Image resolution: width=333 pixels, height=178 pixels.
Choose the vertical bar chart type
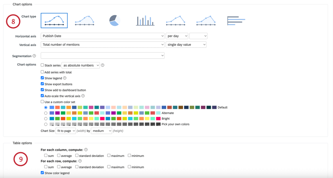(145, 21)
